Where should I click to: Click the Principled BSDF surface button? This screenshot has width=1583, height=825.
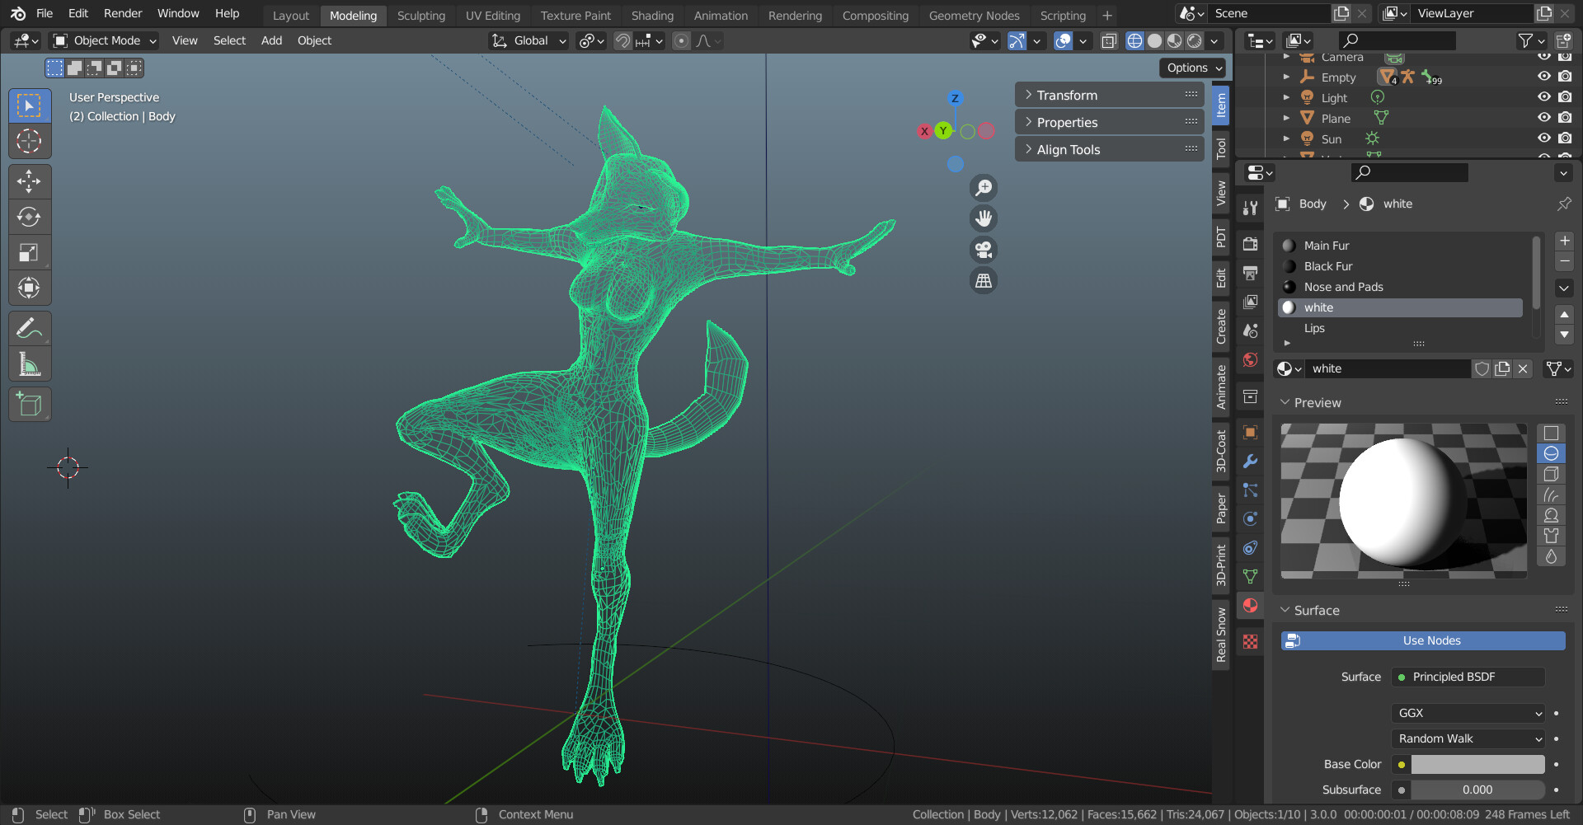tap(1468, 677)
